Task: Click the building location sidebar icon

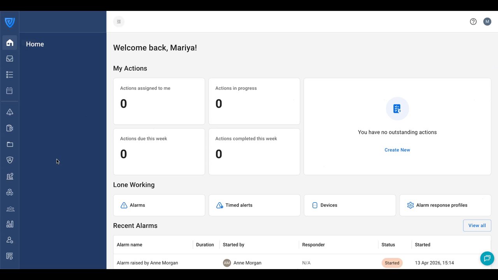Action: [x=10, y=176]
